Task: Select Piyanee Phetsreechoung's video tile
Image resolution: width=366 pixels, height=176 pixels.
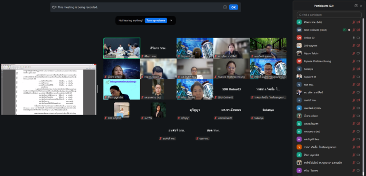Action: tap(232, 69)
